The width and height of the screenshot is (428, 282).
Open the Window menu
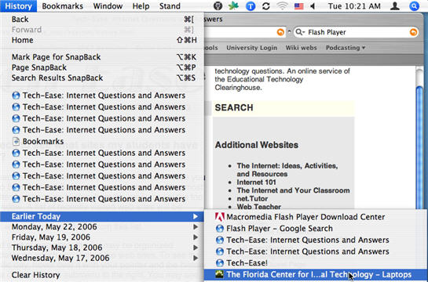pos(108,6)
